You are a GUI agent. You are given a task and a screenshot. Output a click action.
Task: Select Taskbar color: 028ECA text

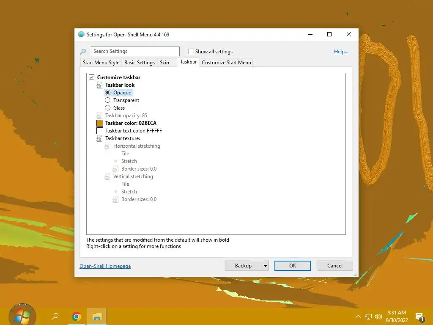coord(131,123)
